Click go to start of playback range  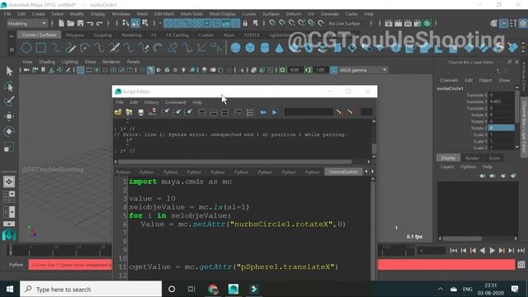pos(454,251)
